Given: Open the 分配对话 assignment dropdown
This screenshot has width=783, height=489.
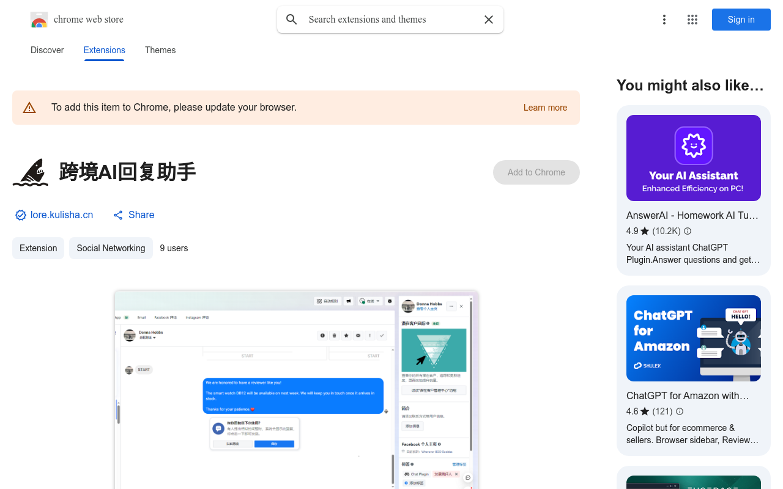Looking at the screenshot, I should (147, 337).
